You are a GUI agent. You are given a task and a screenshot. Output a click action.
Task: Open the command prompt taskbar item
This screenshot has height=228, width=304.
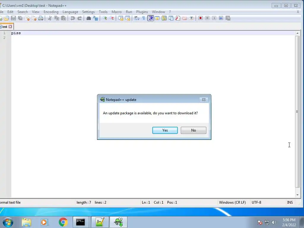coord(80,222)
